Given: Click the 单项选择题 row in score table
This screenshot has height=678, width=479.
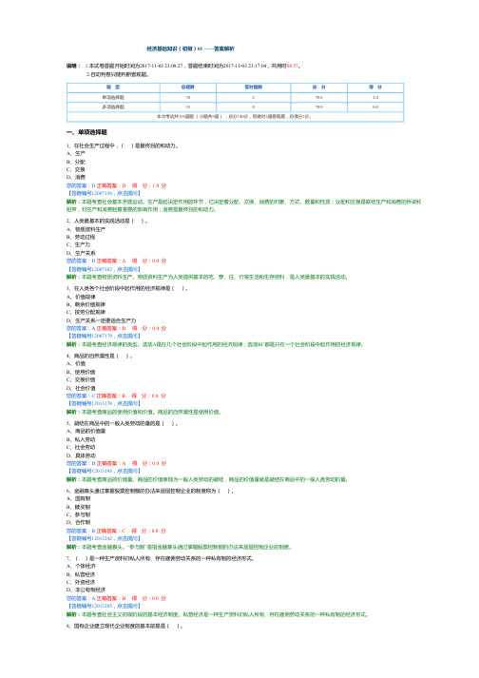Looking at the screenshot, I should tap(235, 97).
